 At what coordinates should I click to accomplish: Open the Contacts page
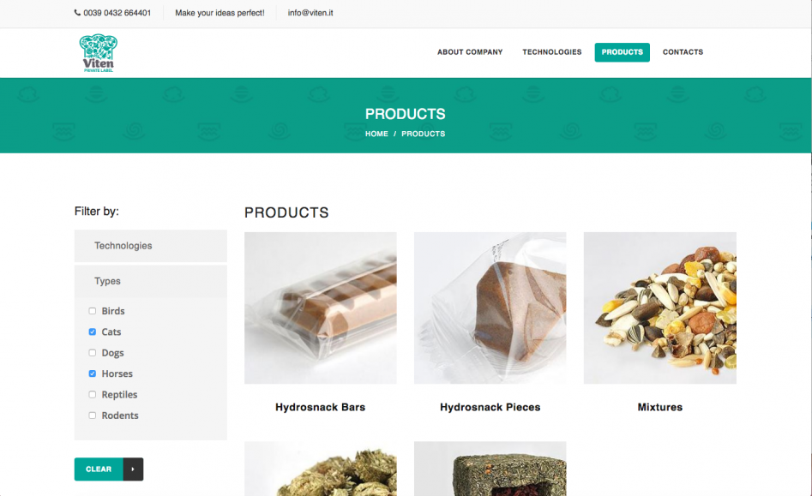pos(683,52)
